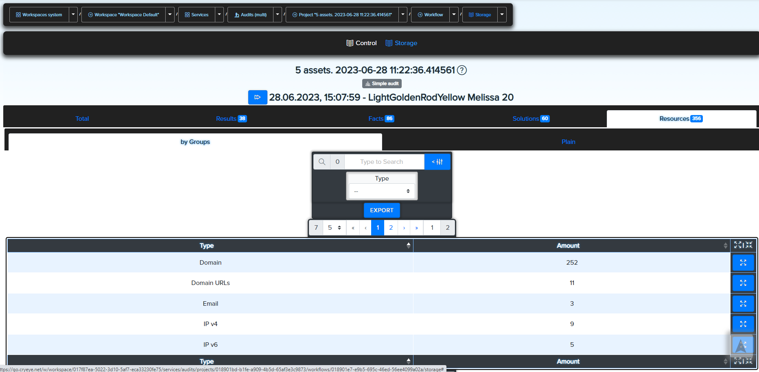The height and width of the screenshot is (372, 759).
Task: Collapse all rows icon in top header
Action: 749,245
